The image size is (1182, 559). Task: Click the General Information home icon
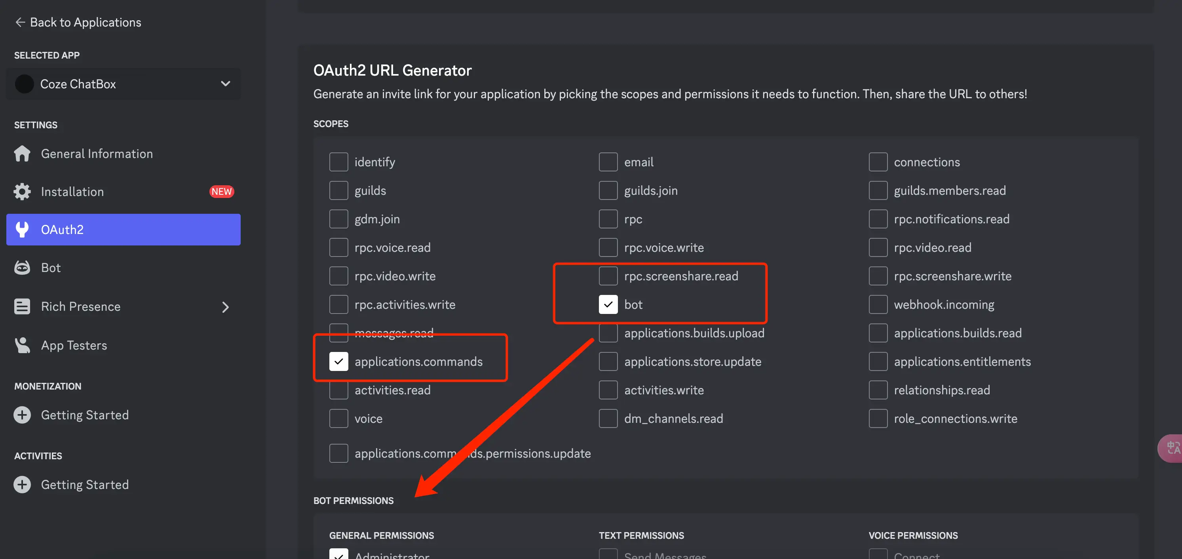coord(22,154)
